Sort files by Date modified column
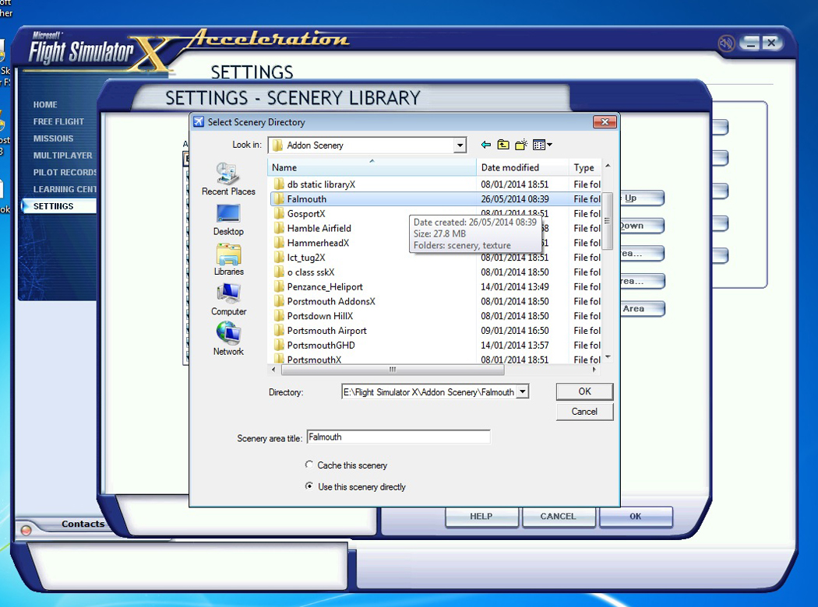Image resolution: width=818 pixels, height=607 pixels. (x=522, y=167)
